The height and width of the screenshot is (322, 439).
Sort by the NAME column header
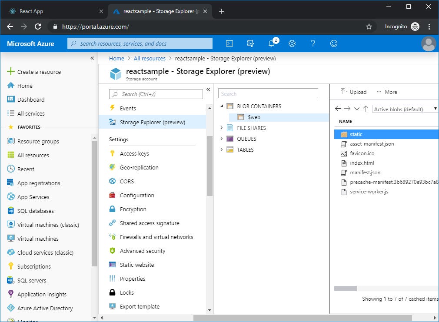point(346,122)
